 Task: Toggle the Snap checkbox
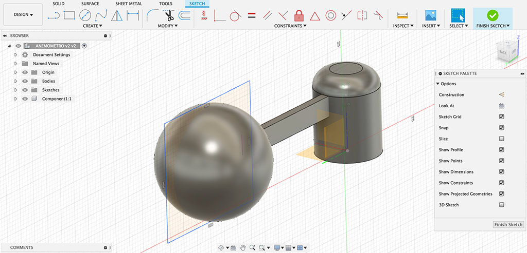[501, 128]
